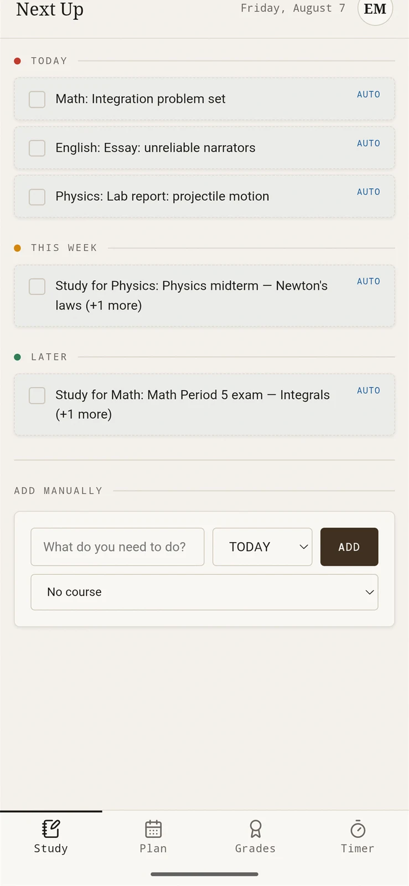Click the ADD button
Image resolution: width=409 pixels, height=886 pixels.
pos(349,547)
